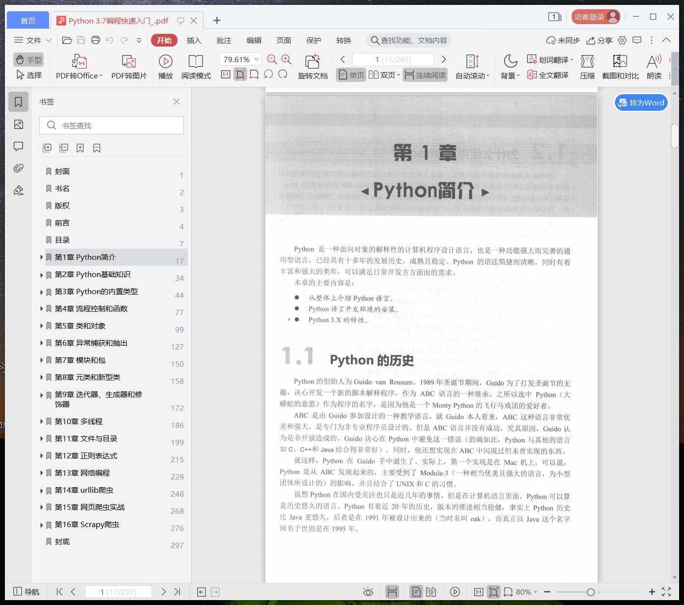Enable 划词翻译 word translation
684x605 pixels.
tap(550, 60)
